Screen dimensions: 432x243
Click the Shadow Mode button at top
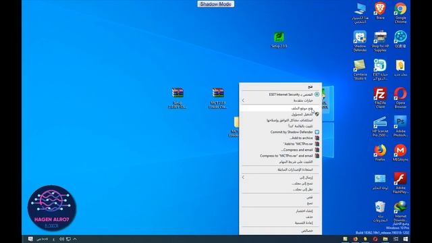pos(216,4)
